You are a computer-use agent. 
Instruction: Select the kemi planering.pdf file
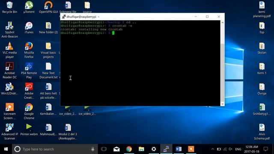point(262,9)
